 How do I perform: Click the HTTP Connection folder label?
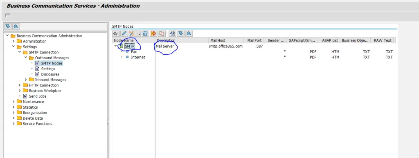[x=44, y=85]
